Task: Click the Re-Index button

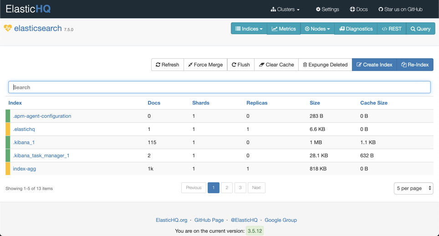Action: [415, 65]
